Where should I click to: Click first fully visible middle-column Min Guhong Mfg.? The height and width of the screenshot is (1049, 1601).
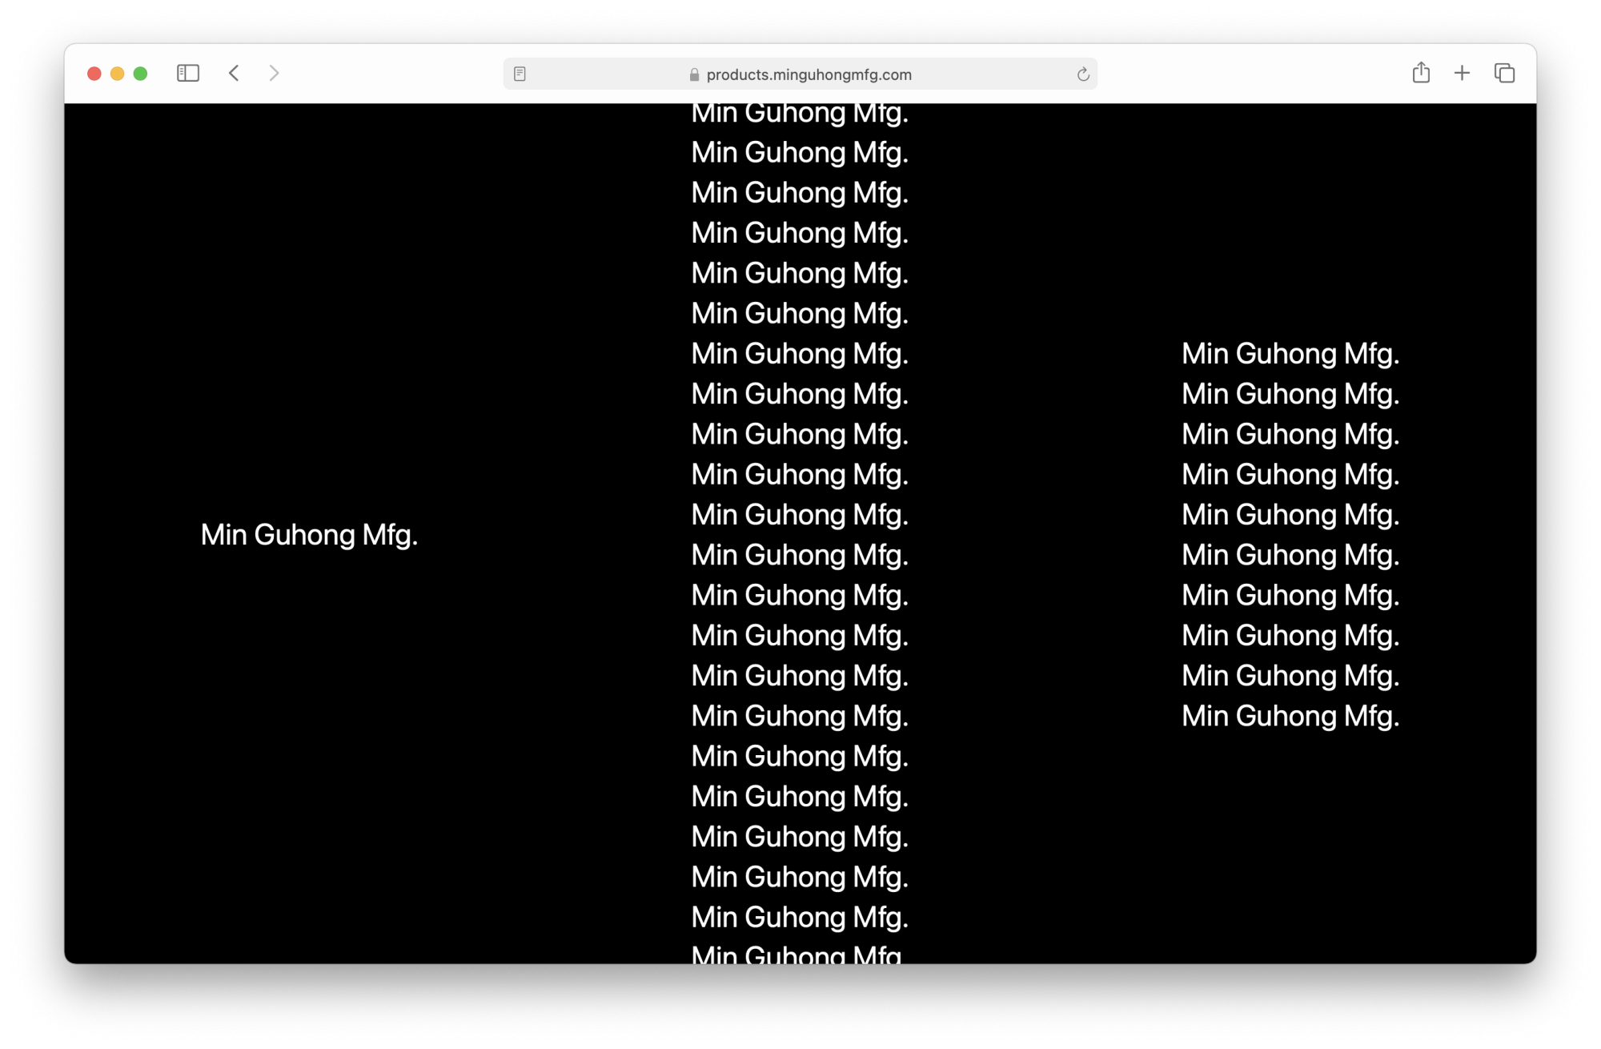[800, 153]
